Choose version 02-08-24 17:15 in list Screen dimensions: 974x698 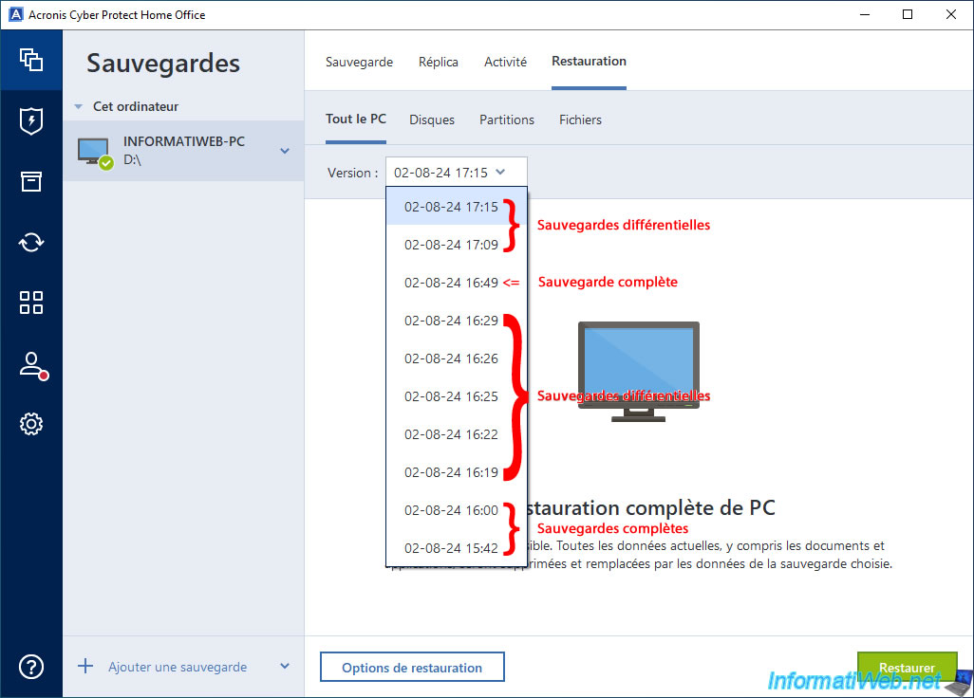457,207
